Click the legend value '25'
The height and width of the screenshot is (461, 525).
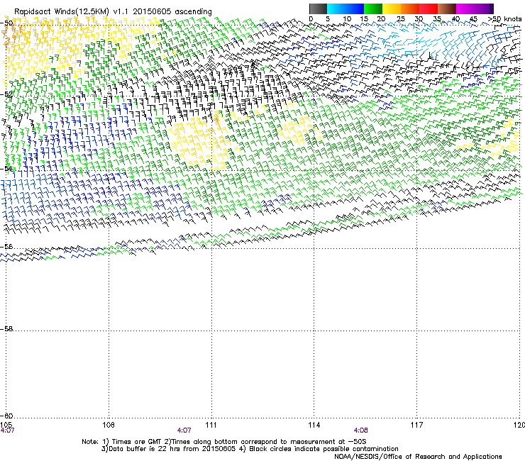(x=400, y=19)
